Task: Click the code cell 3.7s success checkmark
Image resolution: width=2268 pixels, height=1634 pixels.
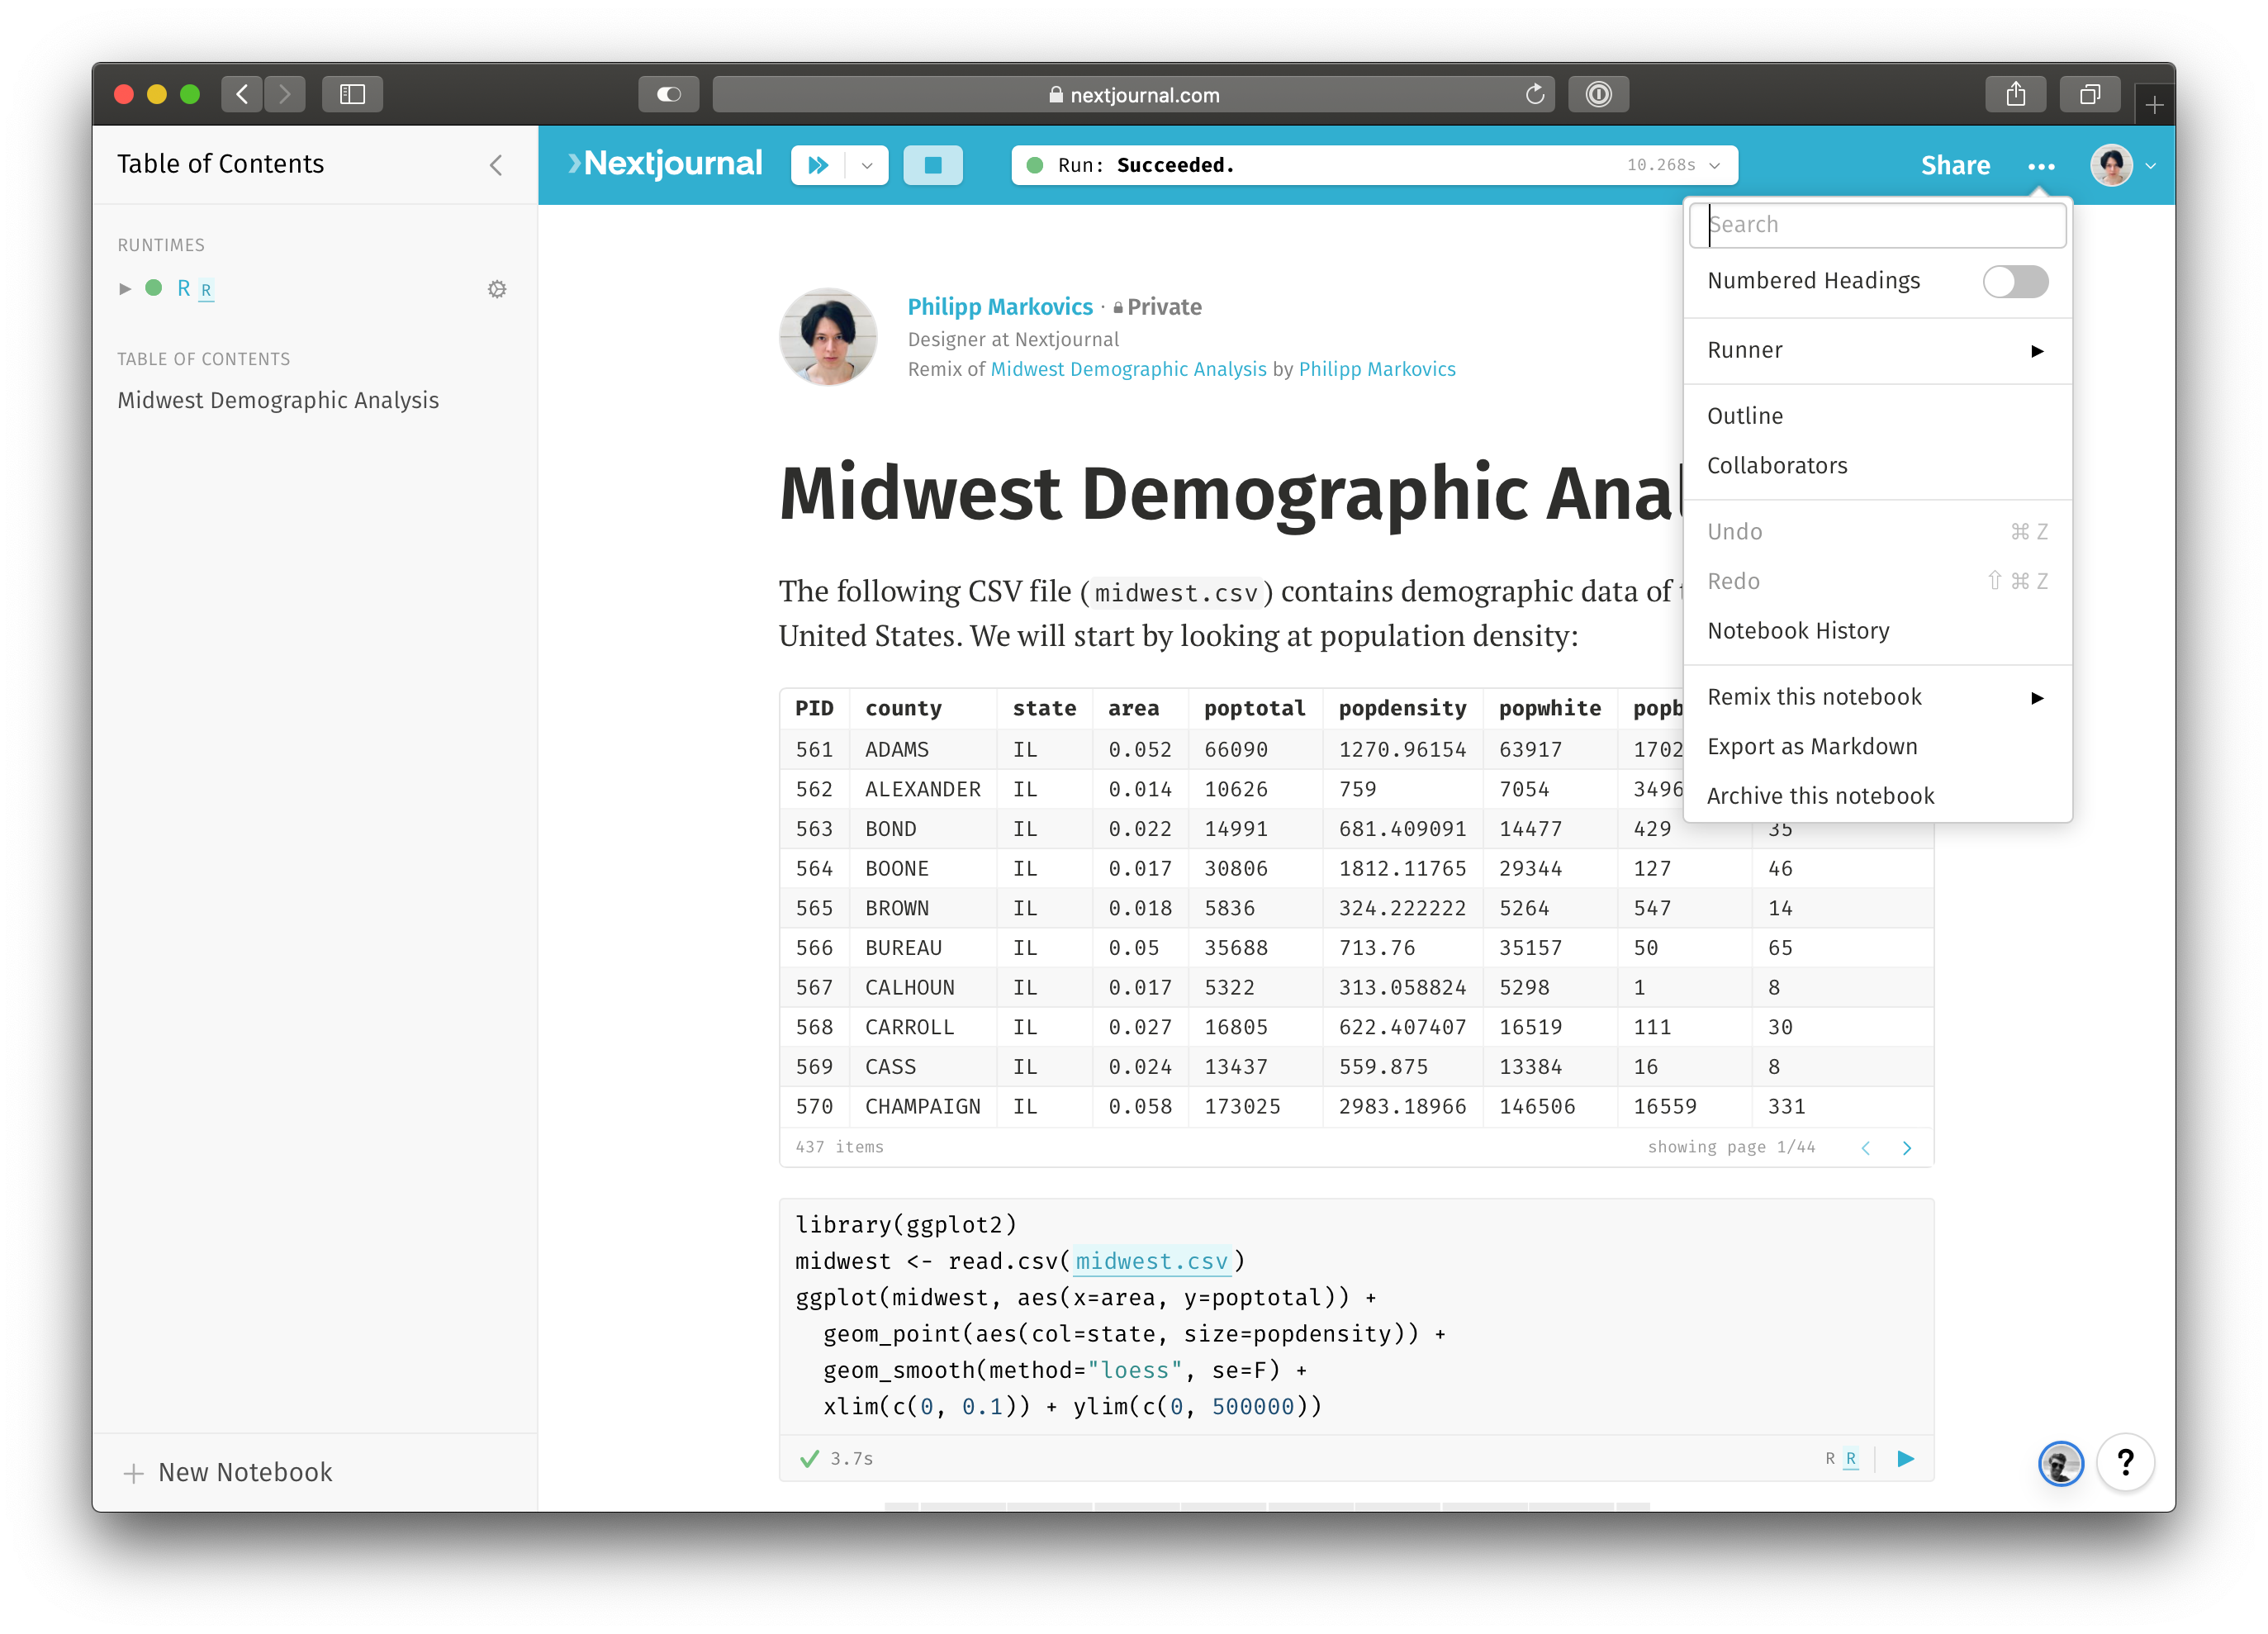Action: coord(810,1459)
